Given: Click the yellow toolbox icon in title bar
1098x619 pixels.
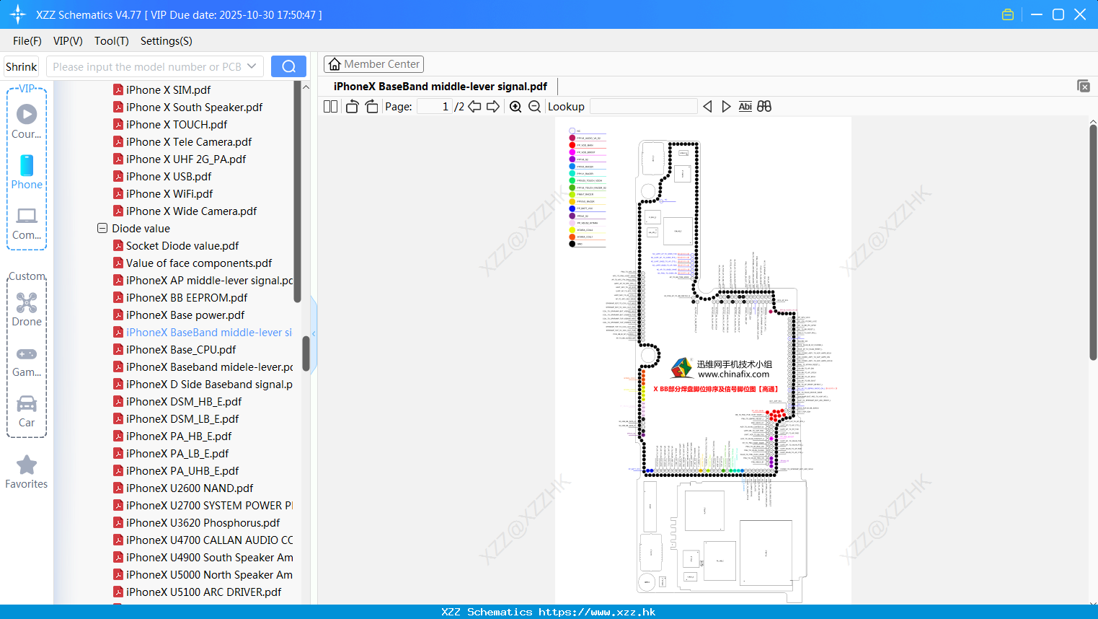Looking at the screenshot, I should 1008,14.
